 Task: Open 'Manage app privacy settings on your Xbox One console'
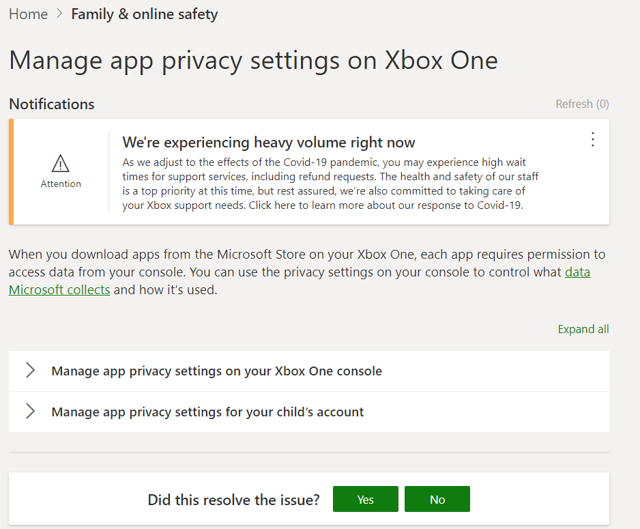click(309, 371)
